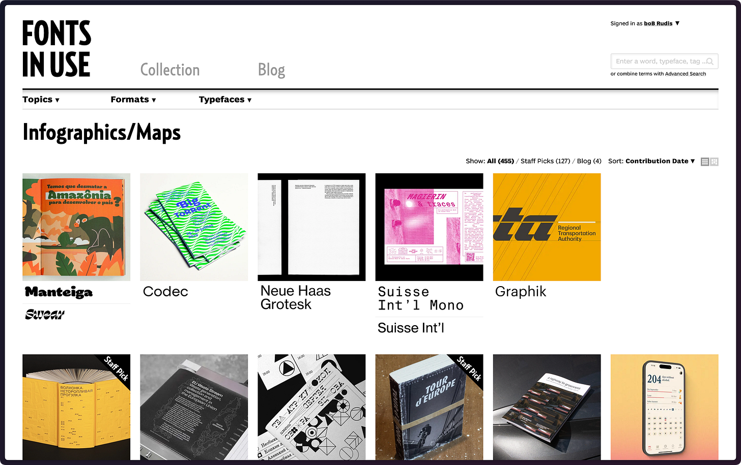Filter by Blog (4) entries

click(x=589, y=161)
